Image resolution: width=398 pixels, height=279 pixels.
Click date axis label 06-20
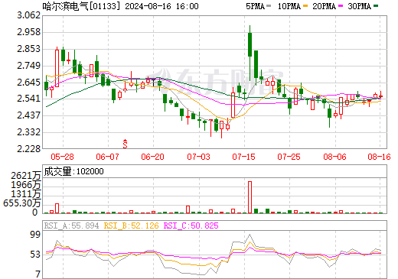pos(152,157)
